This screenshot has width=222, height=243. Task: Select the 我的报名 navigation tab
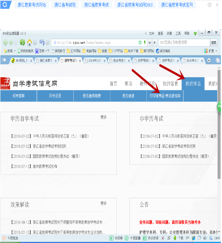coord(193,83)
